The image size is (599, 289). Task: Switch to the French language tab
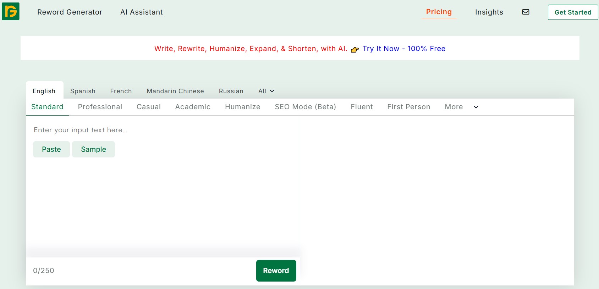pyautogui.click(x=121, y=91)
